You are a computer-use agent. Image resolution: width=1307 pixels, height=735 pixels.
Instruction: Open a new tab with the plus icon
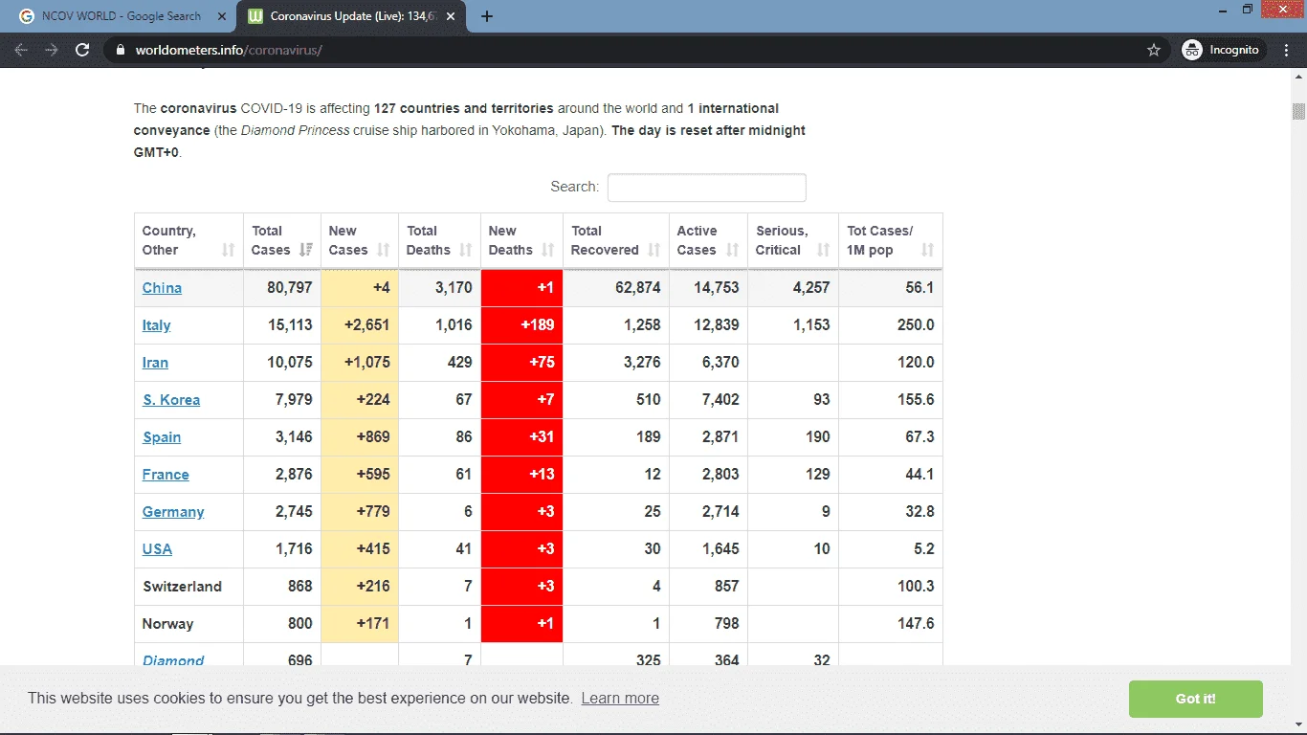pyautogui.click(x=487, y=16)
